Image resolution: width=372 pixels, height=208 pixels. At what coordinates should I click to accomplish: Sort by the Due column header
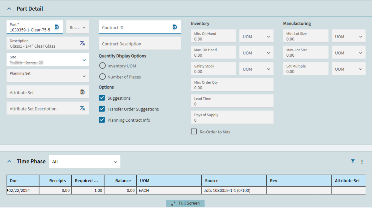tap(23, 181)
